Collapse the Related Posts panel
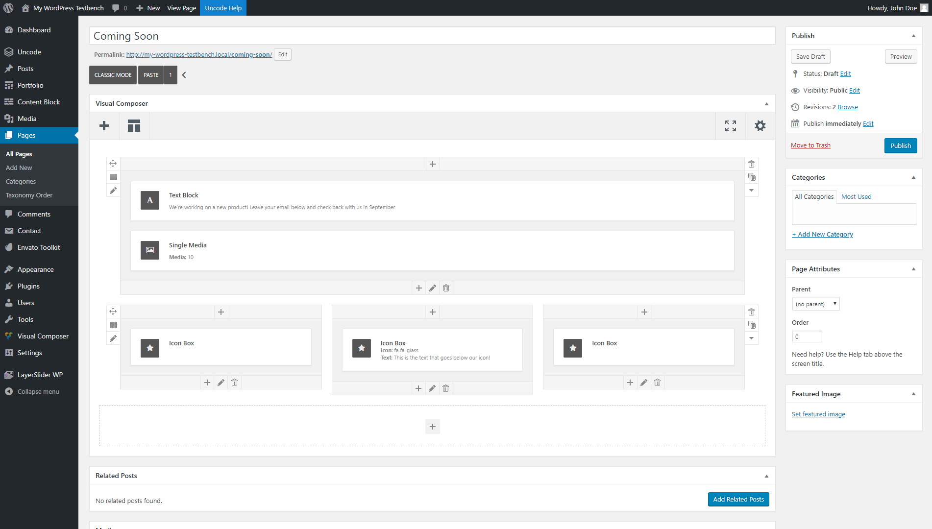 766,476
